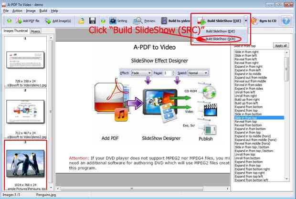
Task: Click the Burn to CD icon
Action: click(x=254, y=21)
